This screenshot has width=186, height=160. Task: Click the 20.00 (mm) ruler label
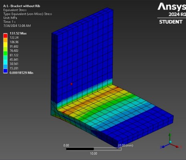click(125, 145)
